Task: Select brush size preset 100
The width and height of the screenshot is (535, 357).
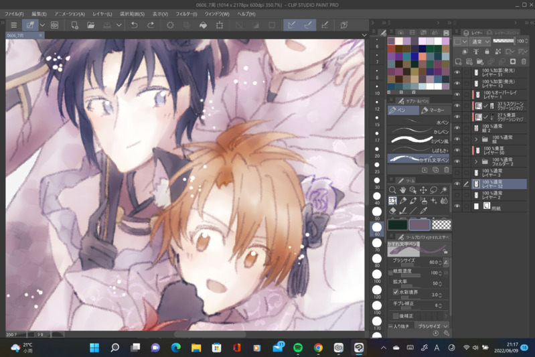Action: (377, 276)
